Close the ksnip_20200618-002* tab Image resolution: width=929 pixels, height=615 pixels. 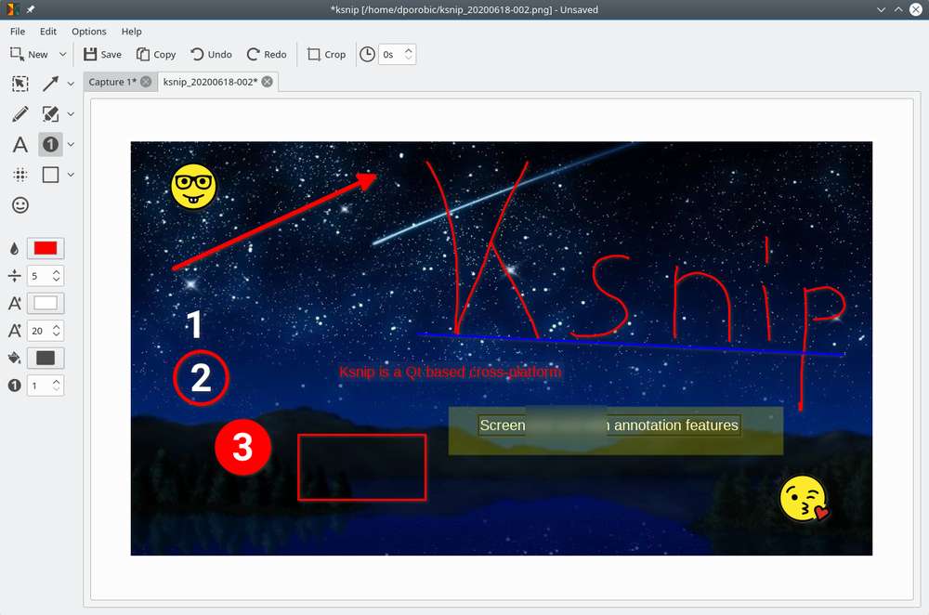[x=268, y=82]
